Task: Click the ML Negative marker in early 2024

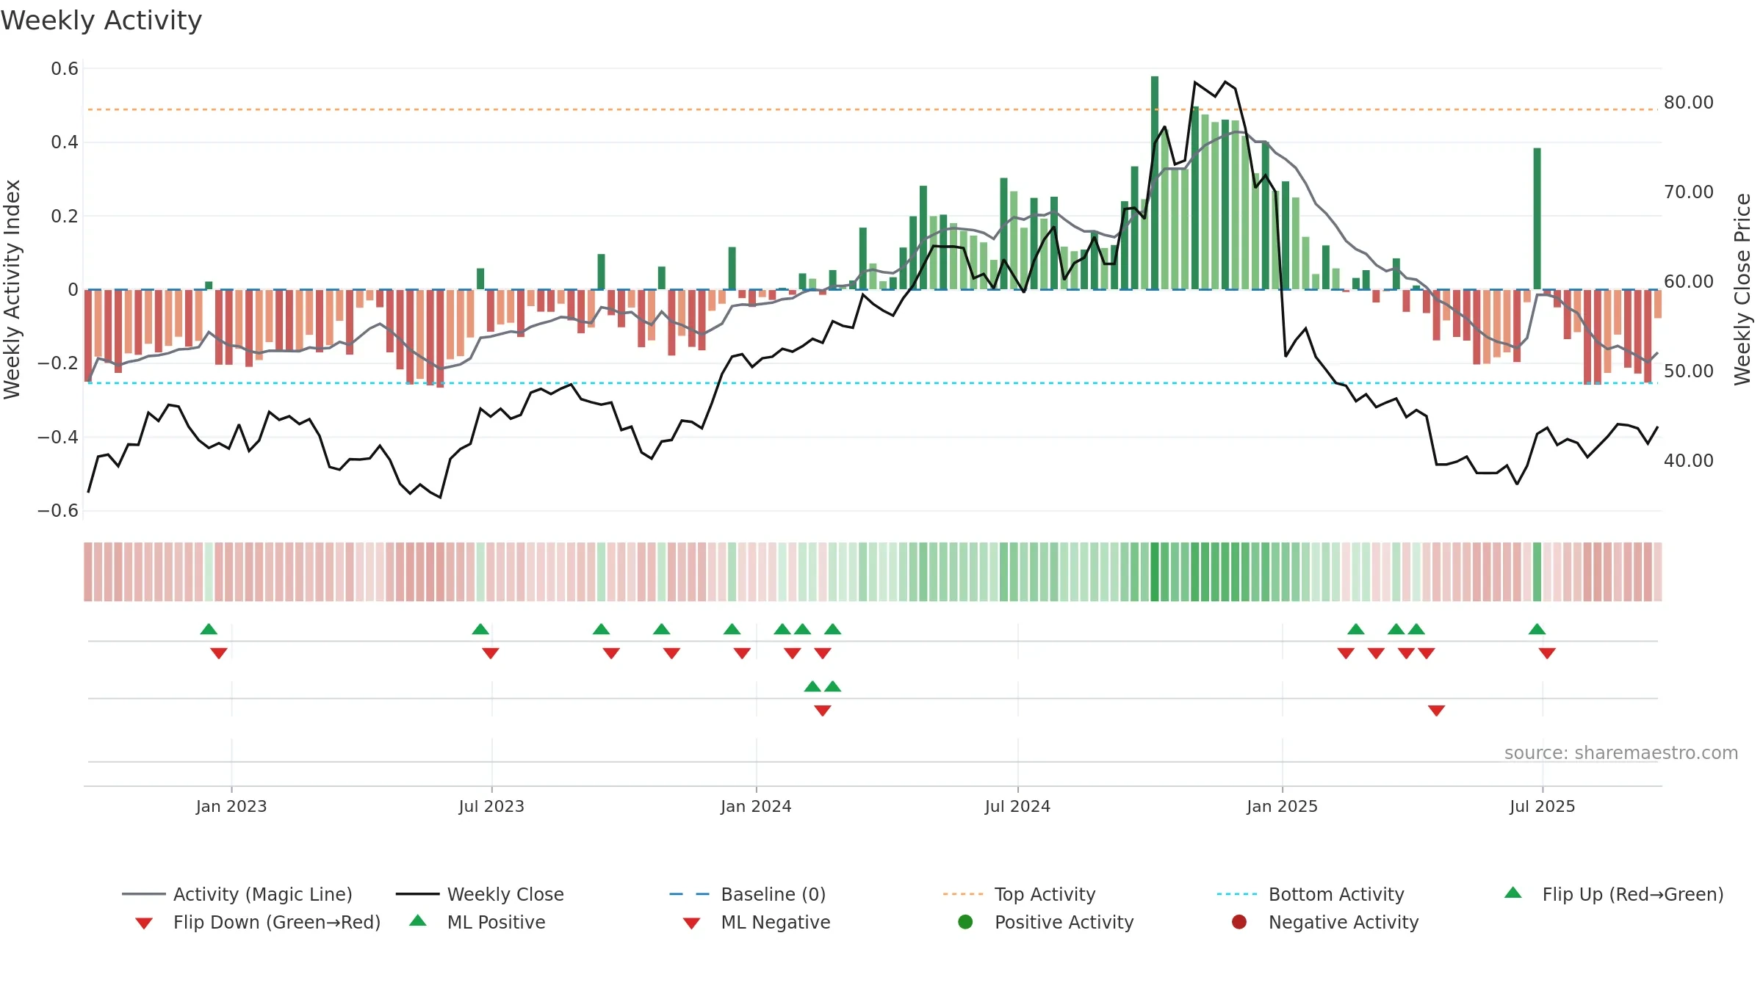Action: click(x=823, y=711)
